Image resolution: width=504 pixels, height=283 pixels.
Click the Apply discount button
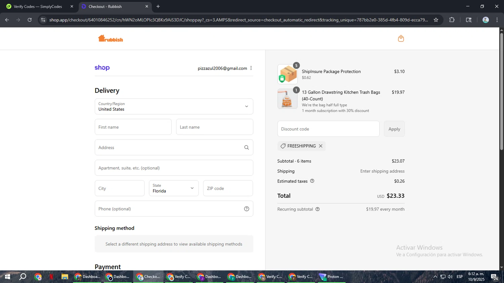click(394, 129)
